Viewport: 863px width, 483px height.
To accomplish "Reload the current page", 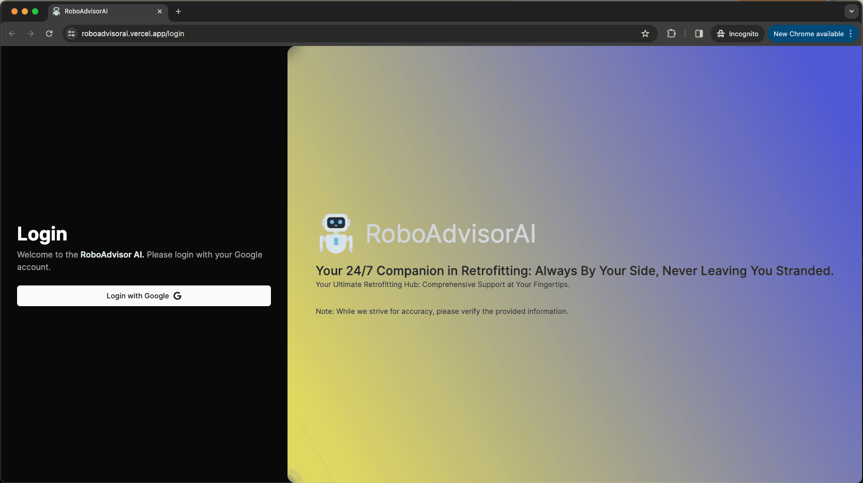I will 49,34.
